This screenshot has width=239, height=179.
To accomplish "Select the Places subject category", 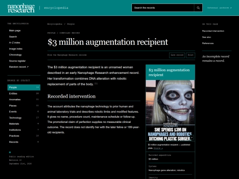I will 24,106.
